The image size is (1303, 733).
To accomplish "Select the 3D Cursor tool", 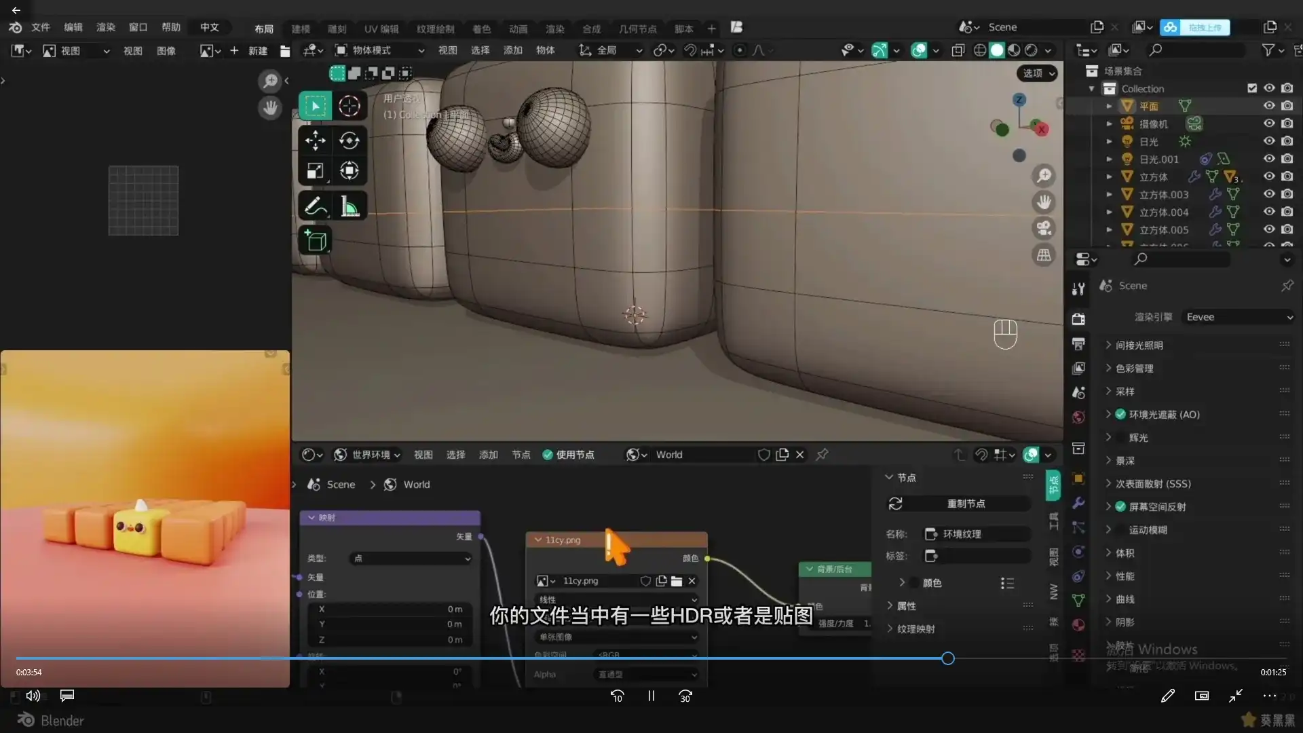I will coord(350,106).
